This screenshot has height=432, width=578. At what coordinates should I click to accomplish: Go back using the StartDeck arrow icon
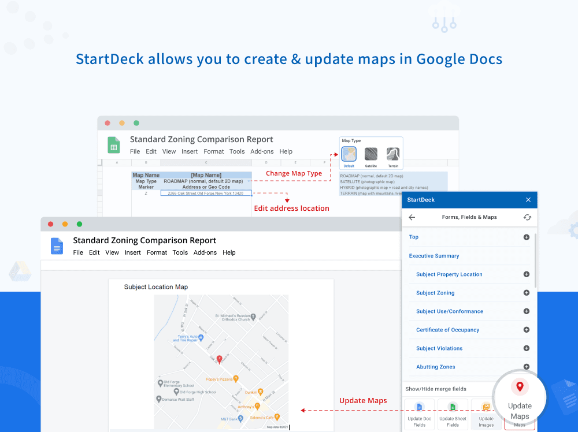tap(412, 217)
